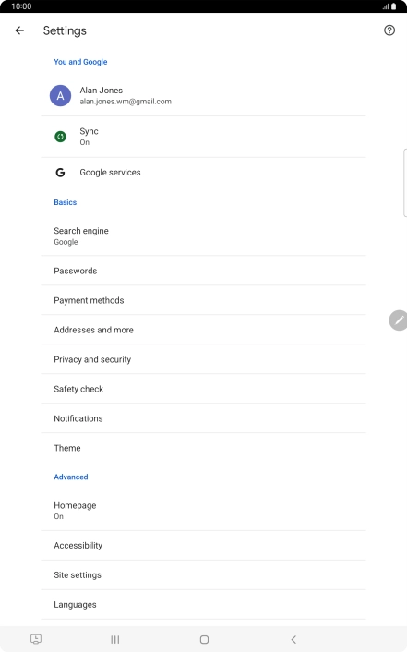Viewport: 407px width, 652px height.
Task: Open Notifications settings
Action: (x=204, y=418)
